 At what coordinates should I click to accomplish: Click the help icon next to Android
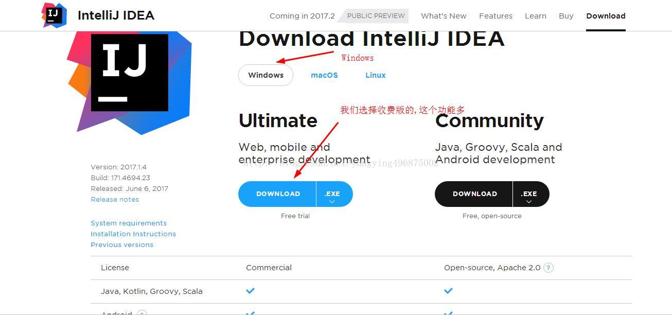(142, 313)
